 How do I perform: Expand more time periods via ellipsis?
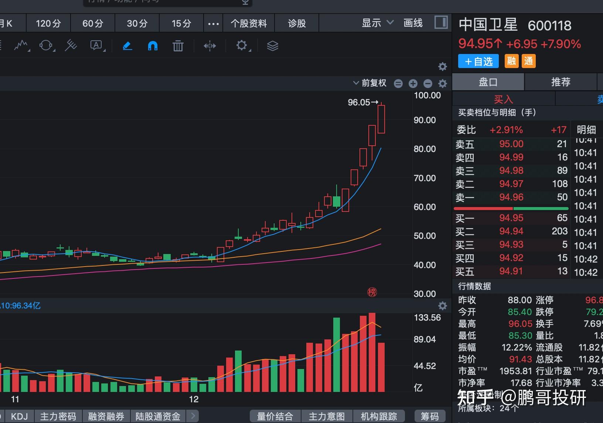[213, 24]
